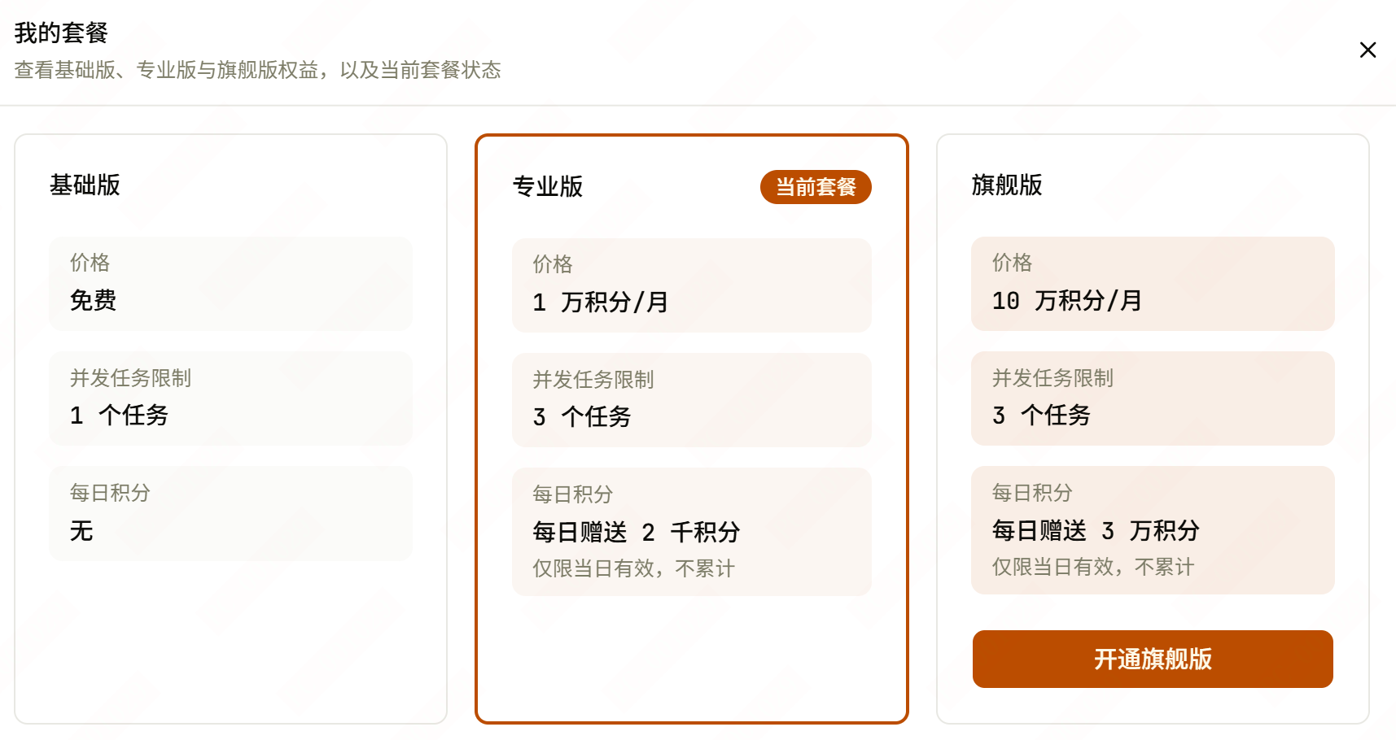Close the 我的套餐 dialog

tap(1368, 50)
